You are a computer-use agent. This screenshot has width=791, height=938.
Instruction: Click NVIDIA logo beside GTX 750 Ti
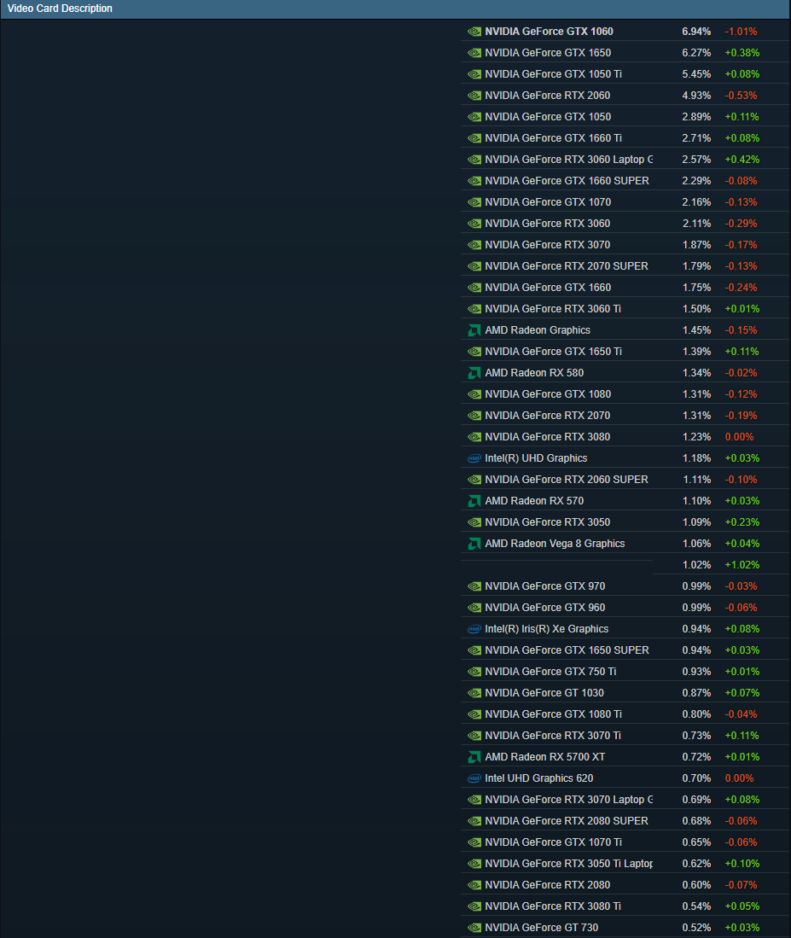click(x=474, y=672)
